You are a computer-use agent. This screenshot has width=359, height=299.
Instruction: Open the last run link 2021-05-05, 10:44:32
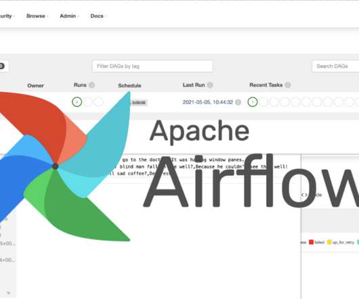[x=208, y=102]
